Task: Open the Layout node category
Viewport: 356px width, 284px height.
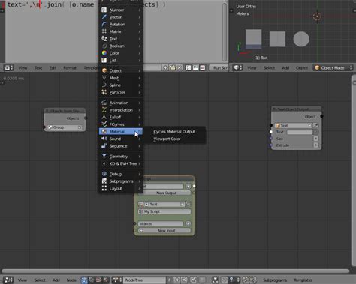Action: click(121, 188)
